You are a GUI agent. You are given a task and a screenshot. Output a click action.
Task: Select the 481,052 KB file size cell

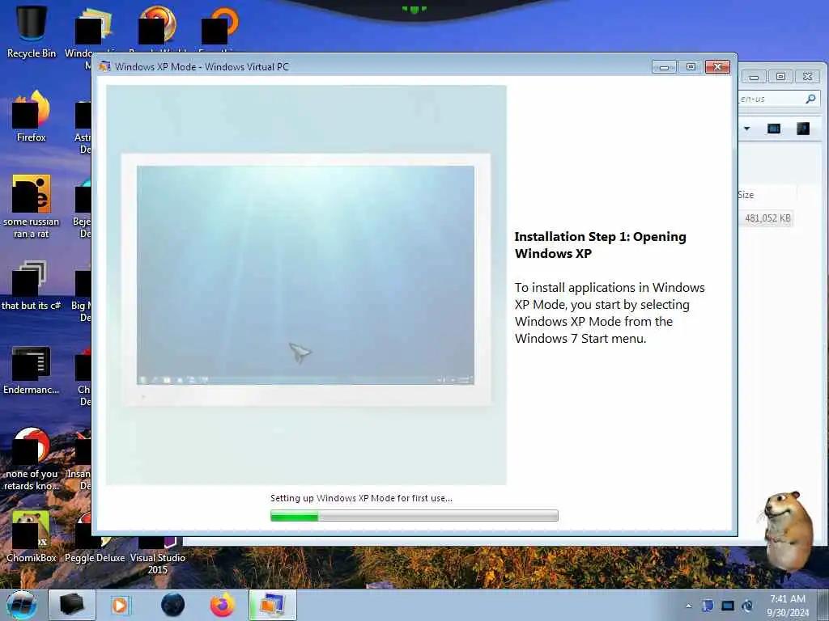tap(767, 218)
